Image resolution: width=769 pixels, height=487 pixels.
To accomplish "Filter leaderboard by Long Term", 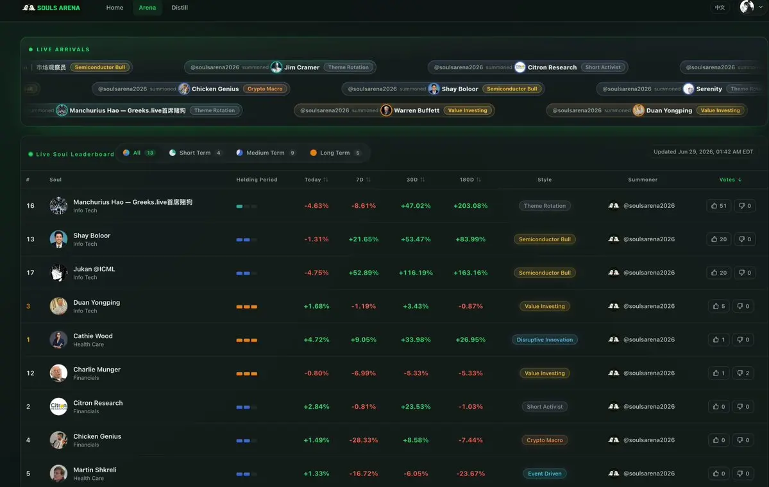I will point(335,153).
